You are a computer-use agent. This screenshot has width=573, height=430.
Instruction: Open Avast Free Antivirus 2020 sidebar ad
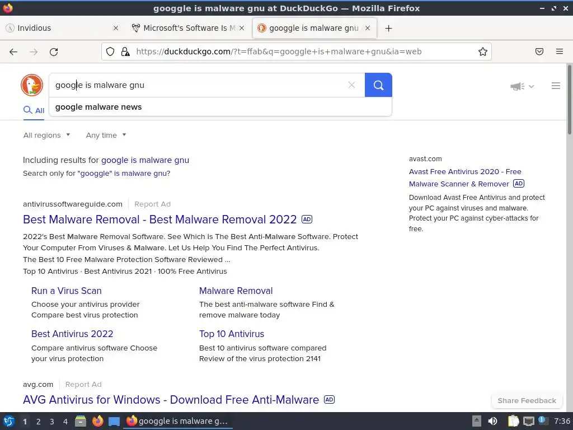465,177
